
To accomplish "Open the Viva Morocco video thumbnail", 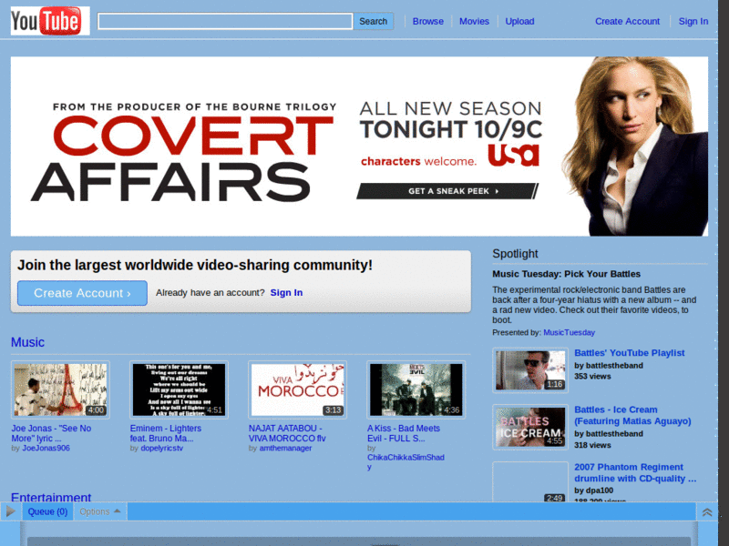I will click(x=298, y=389).
